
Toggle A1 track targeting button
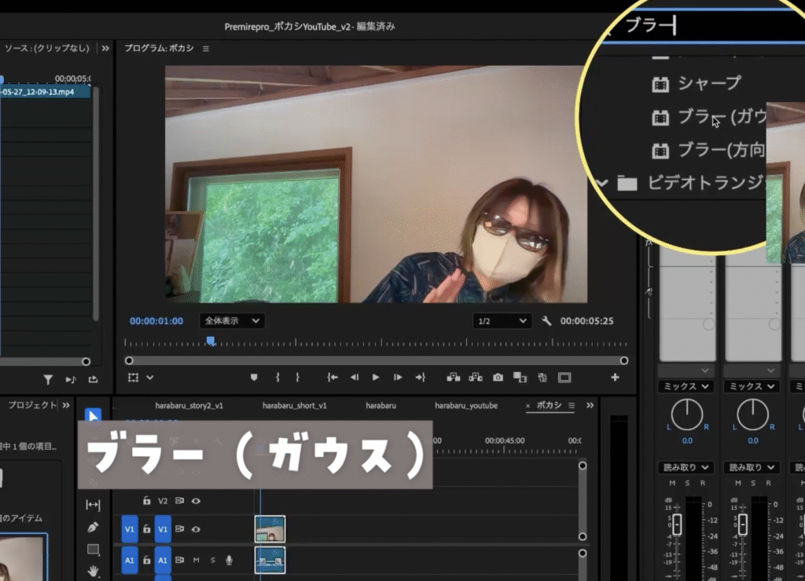pyautogui.click(x=162, y=561)
